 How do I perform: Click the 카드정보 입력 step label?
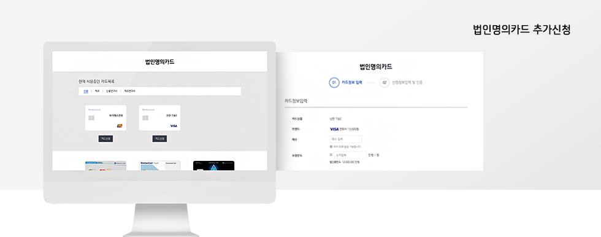pos(351,82)
